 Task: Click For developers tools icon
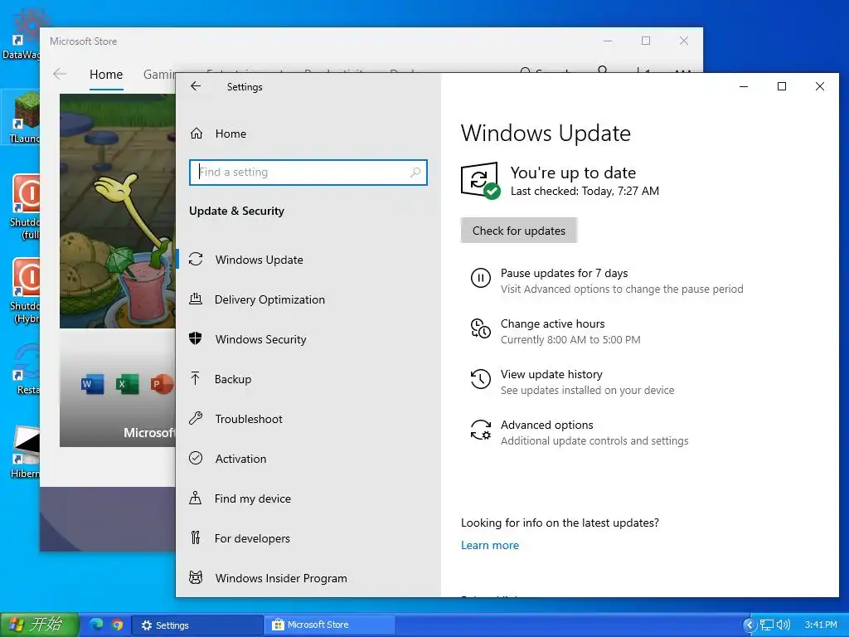click(196, 537)
